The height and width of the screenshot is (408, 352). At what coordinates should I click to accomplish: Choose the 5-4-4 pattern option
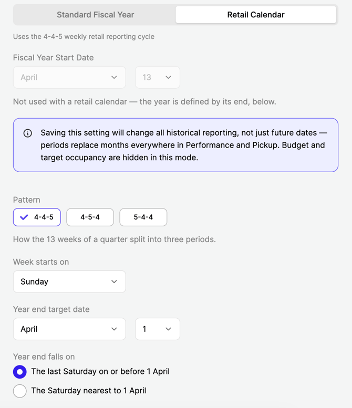tap(143, 217)
